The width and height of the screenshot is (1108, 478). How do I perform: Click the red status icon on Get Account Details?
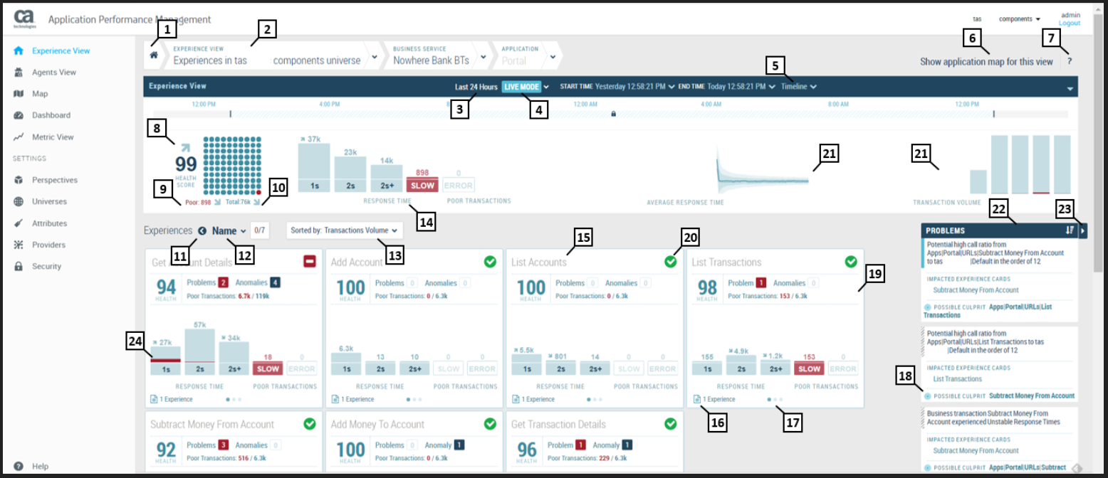click(x=310, y=262)
